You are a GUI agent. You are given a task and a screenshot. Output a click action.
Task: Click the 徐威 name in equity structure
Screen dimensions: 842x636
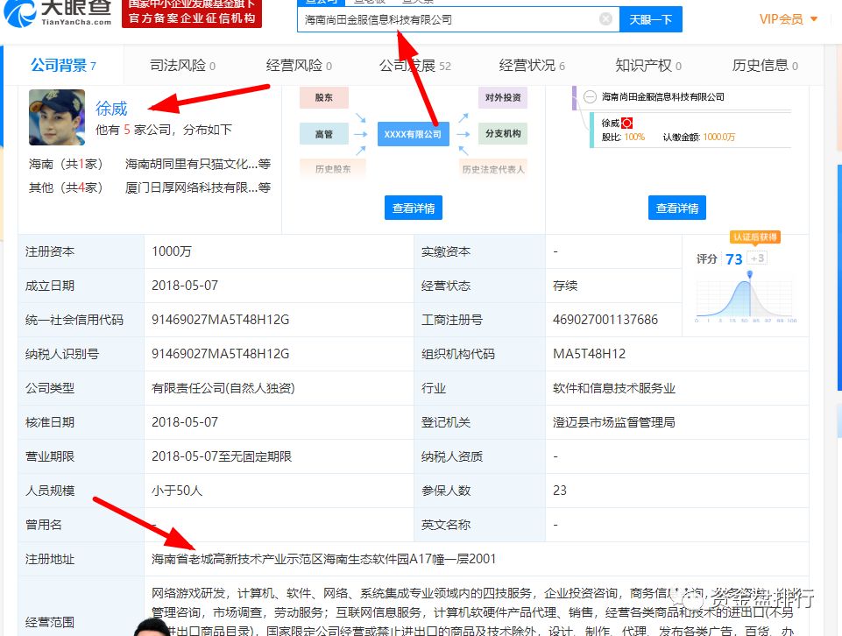(611, 123)
